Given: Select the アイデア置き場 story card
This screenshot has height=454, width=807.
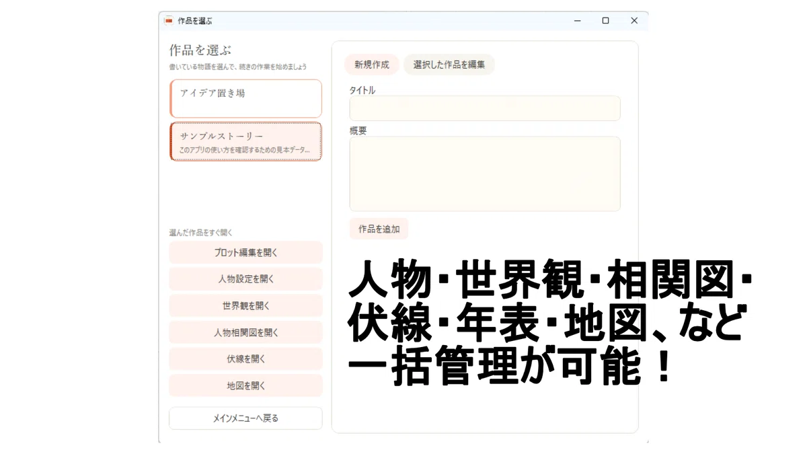Looking at the screenshot, I should coord(246,99).
